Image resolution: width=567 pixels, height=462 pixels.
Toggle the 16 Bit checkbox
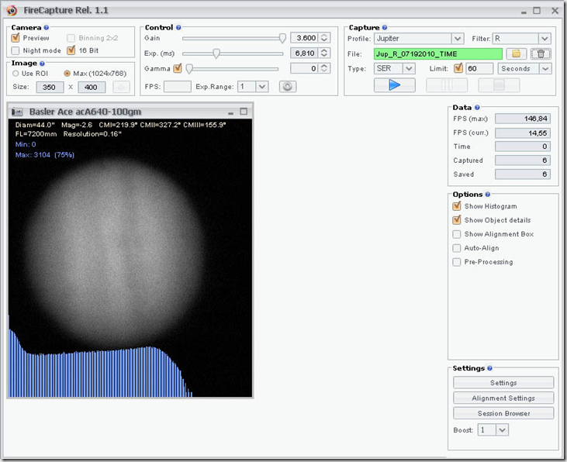click(x=71, y=50)
